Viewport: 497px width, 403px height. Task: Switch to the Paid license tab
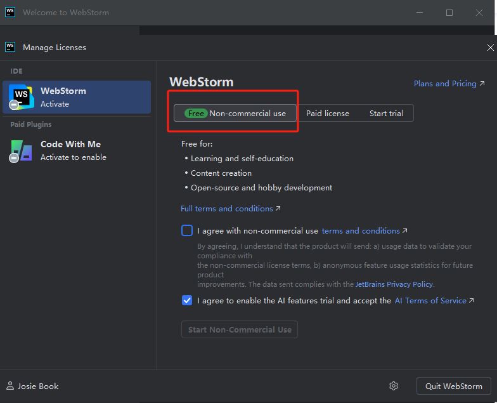tap(327, 113)
